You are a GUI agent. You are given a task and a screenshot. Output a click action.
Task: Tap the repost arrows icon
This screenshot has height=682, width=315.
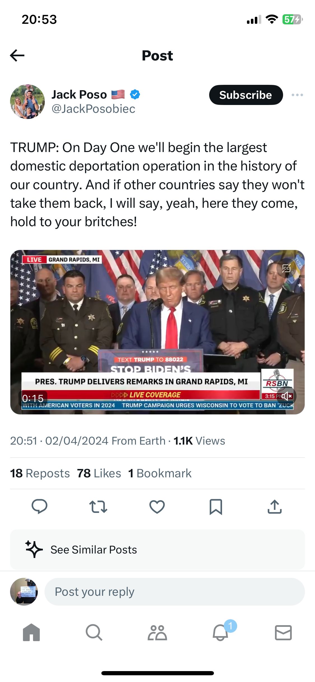point(98,506)
